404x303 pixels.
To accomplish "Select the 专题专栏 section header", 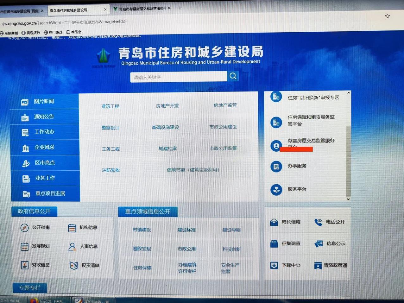I will 30,288.
